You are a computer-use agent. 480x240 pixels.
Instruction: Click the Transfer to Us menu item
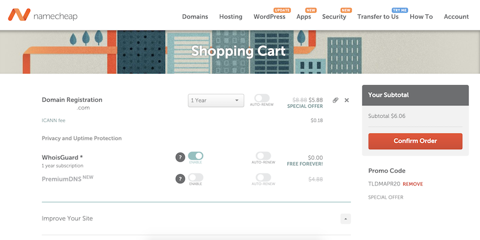pos(378,17)
